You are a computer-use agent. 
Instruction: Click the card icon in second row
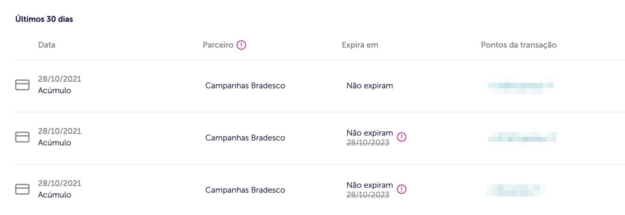[x=22, y=137]
